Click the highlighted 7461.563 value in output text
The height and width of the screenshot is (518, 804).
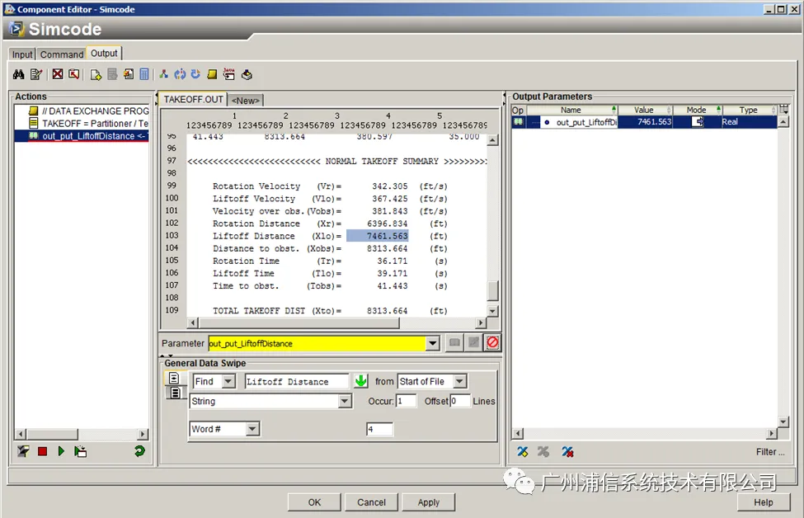(x=378, y=236)
